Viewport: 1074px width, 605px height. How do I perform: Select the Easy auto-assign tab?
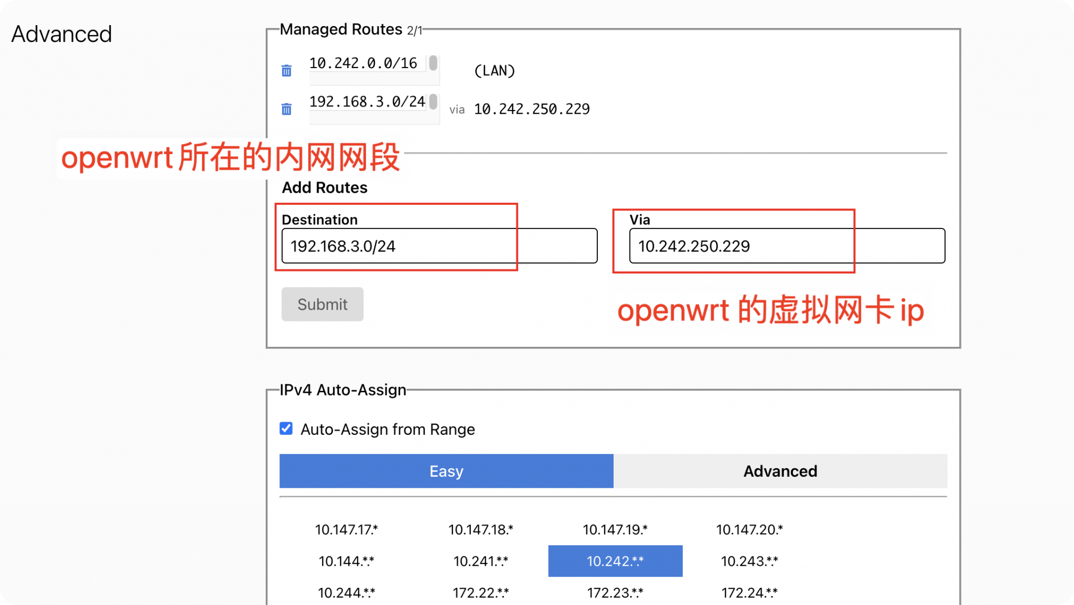(446, 471)
